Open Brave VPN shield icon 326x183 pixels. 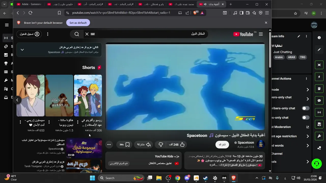(261, 13)
